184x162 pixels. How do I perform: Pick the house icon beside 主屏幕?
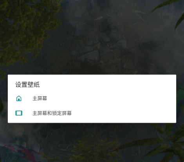coord(19,99)
